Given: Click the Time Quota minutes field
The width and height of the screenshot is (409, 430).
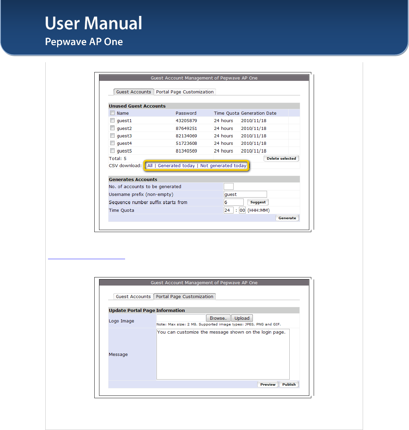Looking at the screenshot, I should tap(242, 210).
